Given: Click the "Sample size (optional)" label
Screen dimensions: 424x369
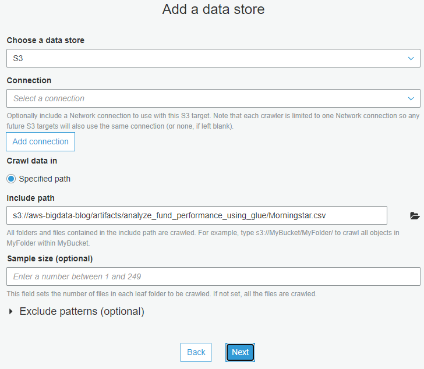Looking at the screenshot, I should click(x=50, y=258).
